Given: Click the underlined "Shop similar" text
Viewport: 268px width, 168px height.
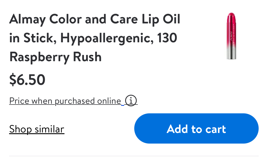Looking at the screenshot, I should tap(37, 129).
